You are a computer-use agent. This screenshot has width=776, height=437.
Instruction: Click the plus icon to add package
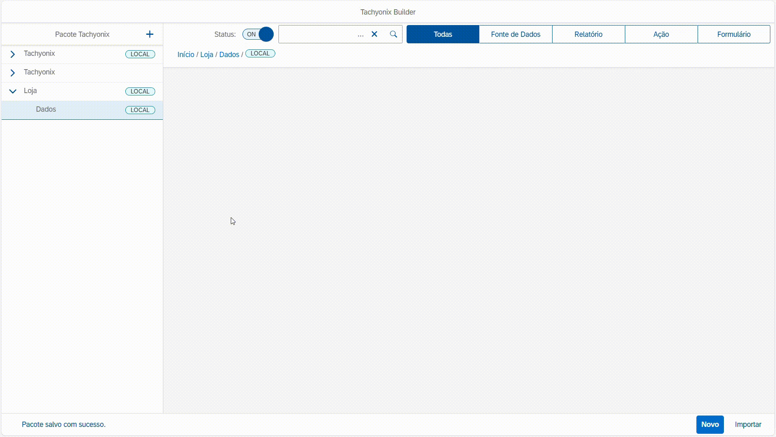click(150, 34)
